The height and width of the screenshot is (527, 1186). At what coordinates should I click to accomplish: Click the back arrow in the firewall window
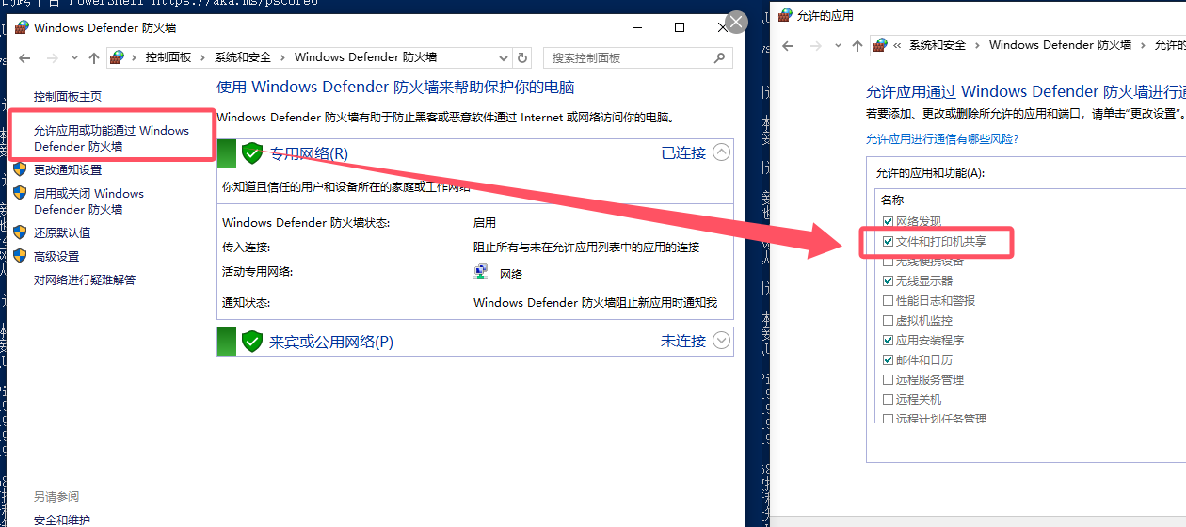point(24,58)
